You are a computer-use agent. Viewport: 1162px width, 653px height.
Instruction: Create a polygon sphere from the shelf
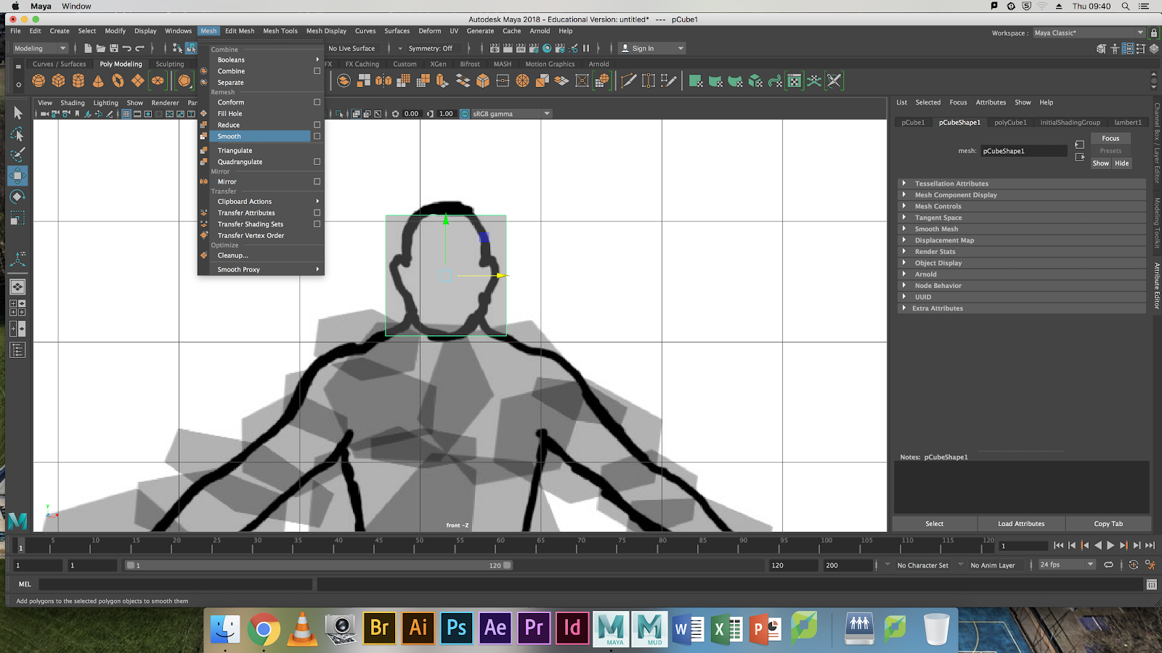pos(38,81)
